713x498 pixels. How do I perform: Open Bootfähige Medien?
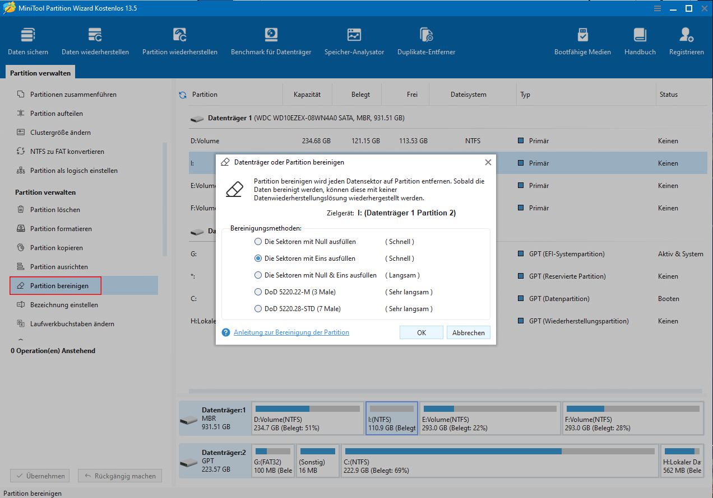coord(582,39)
